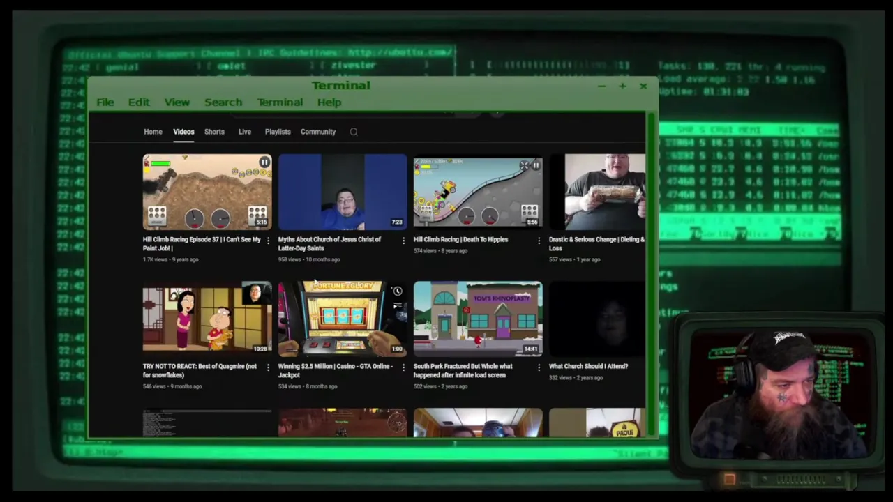Viewport: 893px width, 502px height.
Task: Go to the Live tab
Action: 245,132
